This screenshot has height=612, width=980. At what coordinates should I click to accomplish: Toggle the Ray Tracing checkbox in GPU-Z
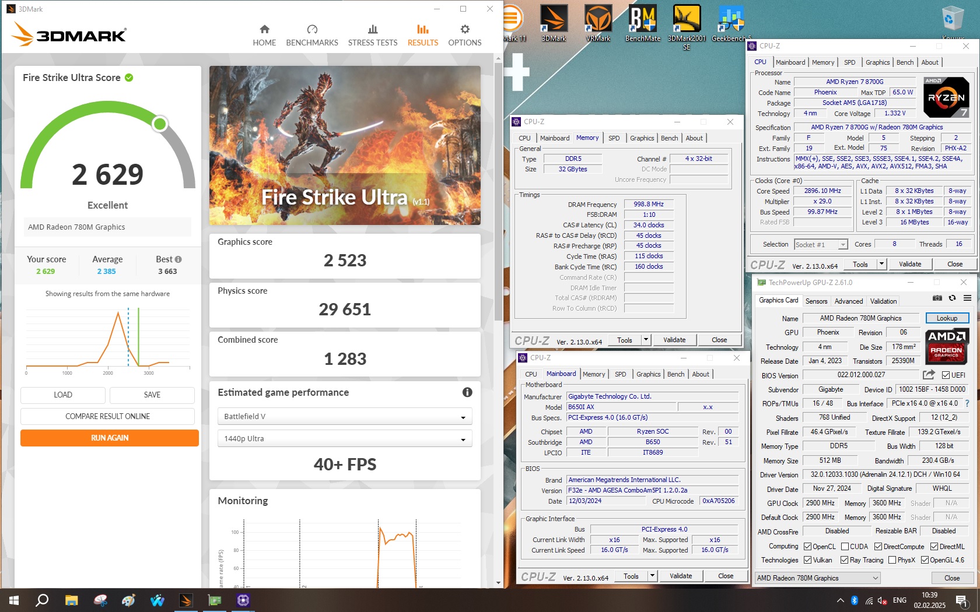tap(844, 560)
